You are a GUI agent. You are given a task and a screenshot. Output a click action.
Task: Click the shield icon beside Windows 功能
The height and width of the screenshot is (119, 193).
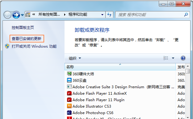pos(7,46)
